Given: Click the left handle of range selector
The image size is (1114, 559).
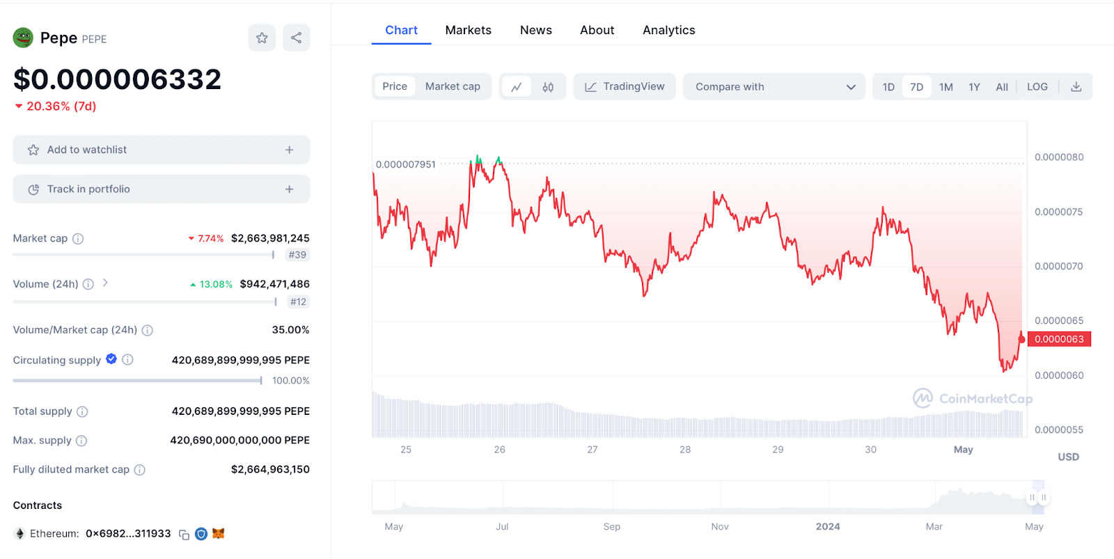Looking at the screenshot, I should (x=1033, y=497).
